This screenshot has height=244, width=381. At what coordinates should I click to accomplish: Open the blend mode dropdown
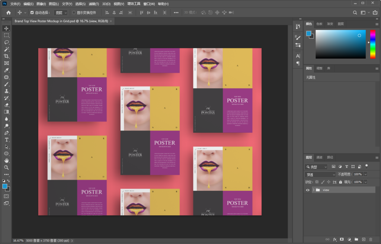(x=320, y=174)
